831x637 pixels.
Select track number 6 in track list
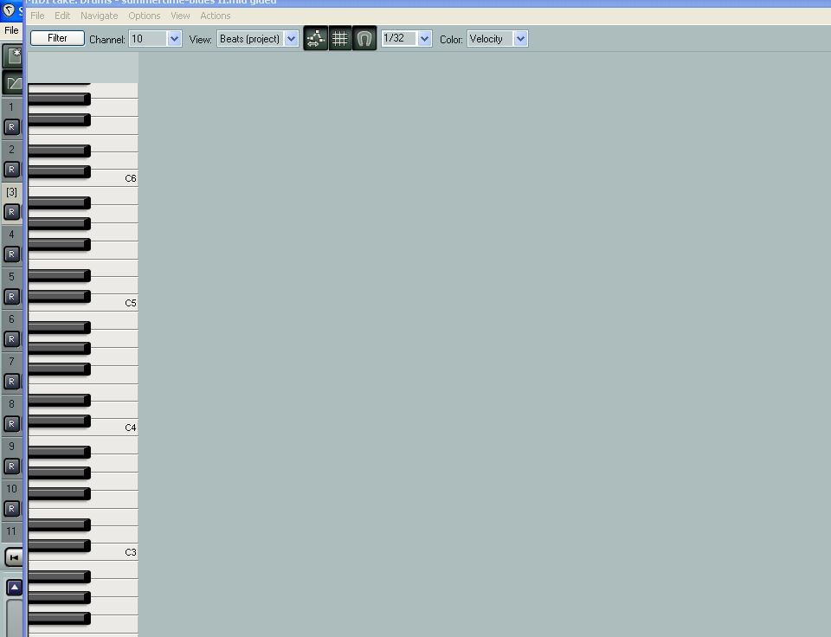[11, 319]
